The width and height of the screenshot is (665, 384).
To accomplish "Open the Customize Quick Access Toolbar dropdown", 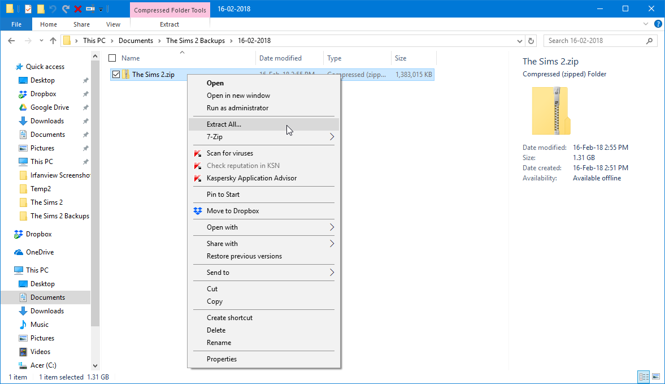I will point(101,9).
